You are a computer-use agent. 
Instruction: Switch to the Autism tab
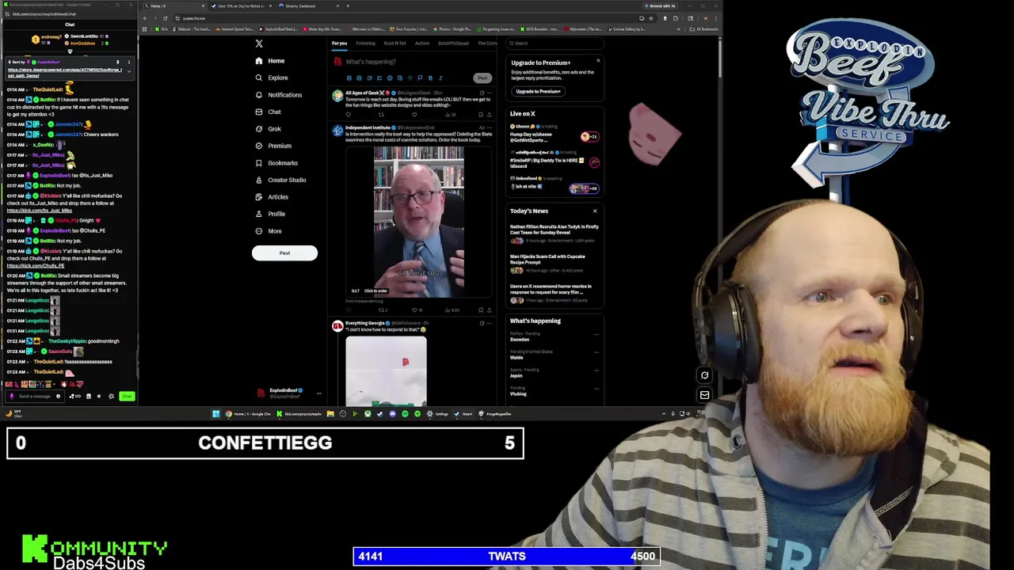coord(422,44)
